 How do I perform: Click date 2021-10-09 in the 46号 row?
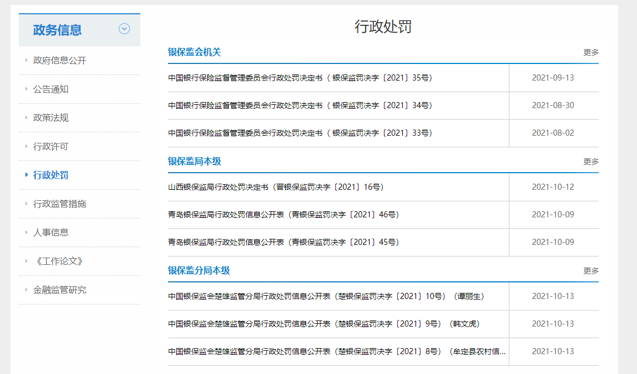553,215
